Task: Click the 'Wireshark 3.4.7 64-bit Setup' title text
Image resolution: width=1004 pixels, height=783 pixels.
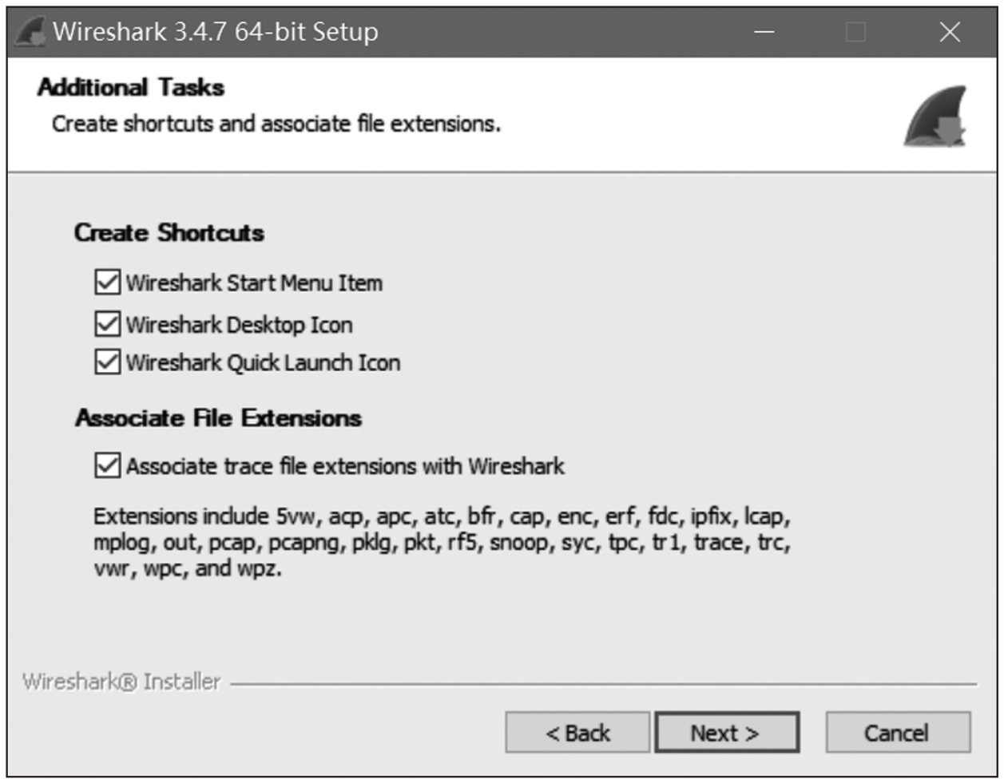Action: pos(216,32)
